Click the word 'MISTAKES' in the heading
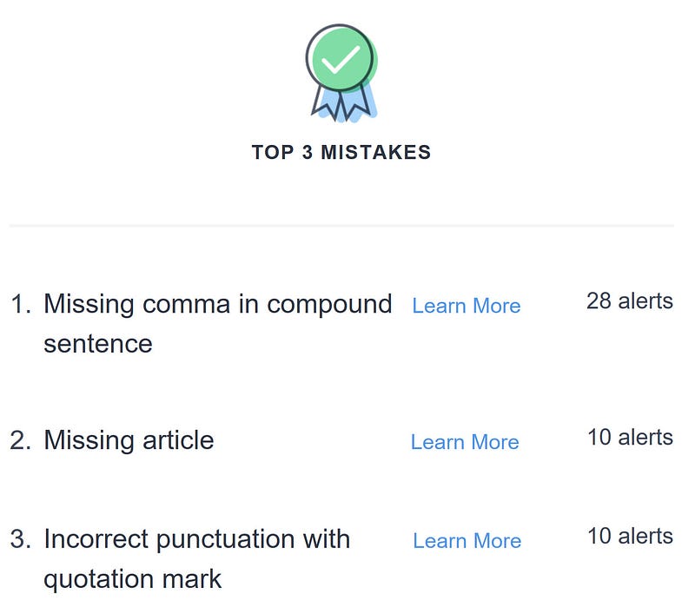 pyautogui.click(x=375, y=153)
